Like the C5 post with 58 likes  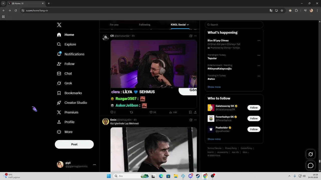(153, 112)
